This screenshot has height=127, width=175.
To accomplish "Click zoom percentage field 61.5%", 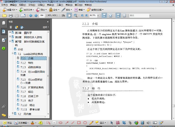I will (93, 15).
